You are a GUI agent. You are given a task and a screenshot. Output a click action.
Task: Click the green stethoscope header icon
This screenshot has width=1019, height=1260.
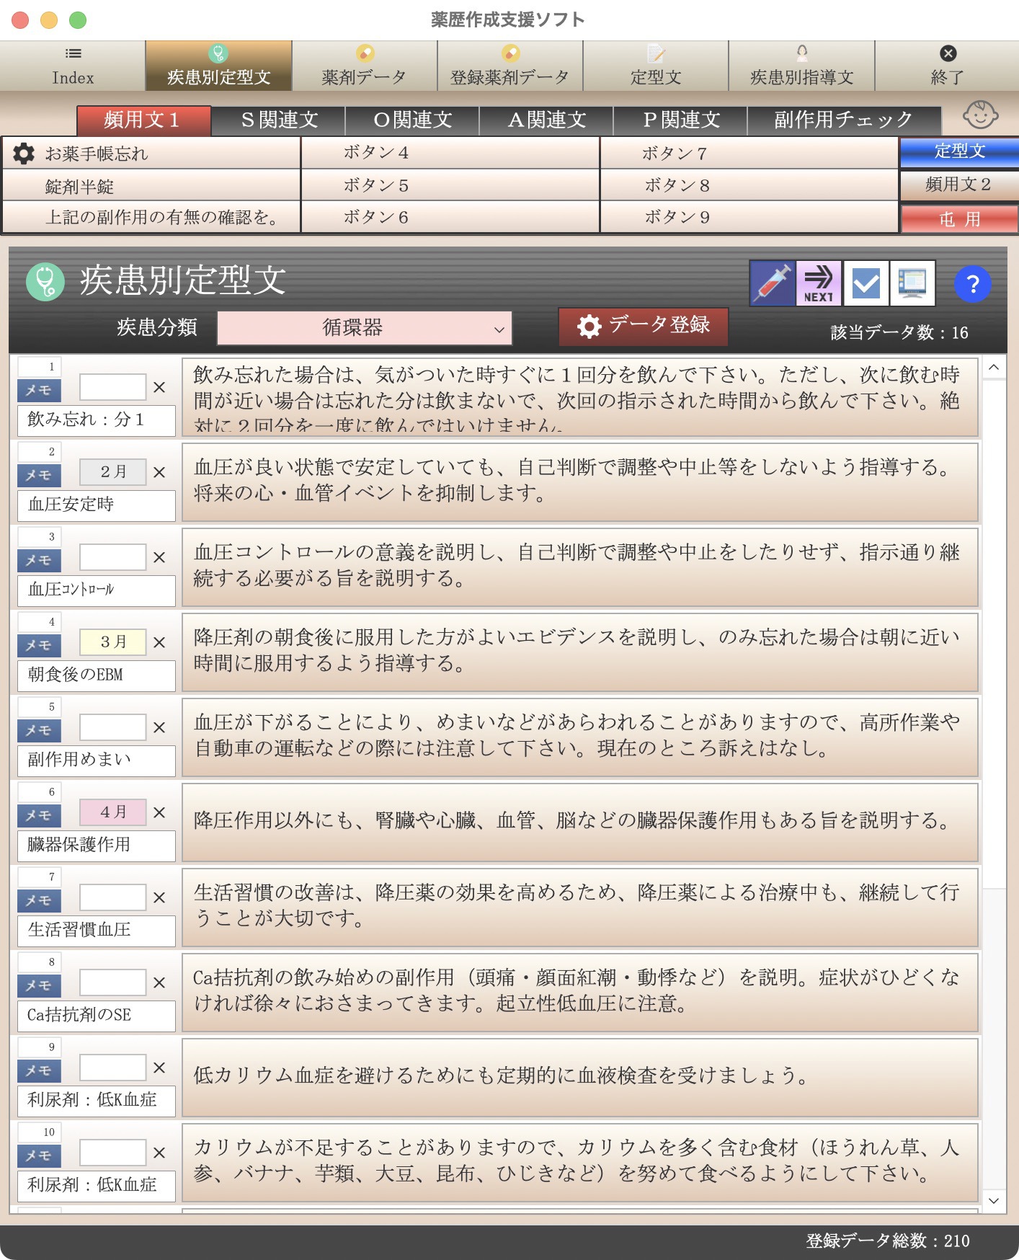tap(45, 281)
